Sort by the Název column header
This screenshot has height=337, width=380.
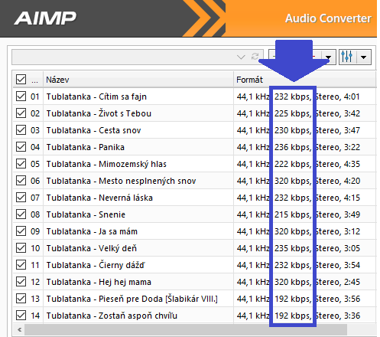pyautogui.click(x=138, y=80)
